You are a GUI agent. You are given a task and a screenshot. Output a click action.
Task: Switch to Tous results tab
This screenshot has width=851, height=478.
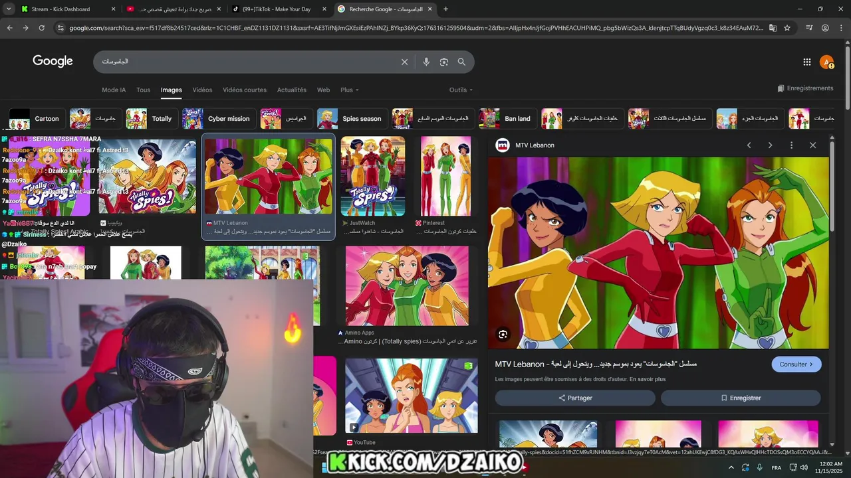click(x=143, y=90)
